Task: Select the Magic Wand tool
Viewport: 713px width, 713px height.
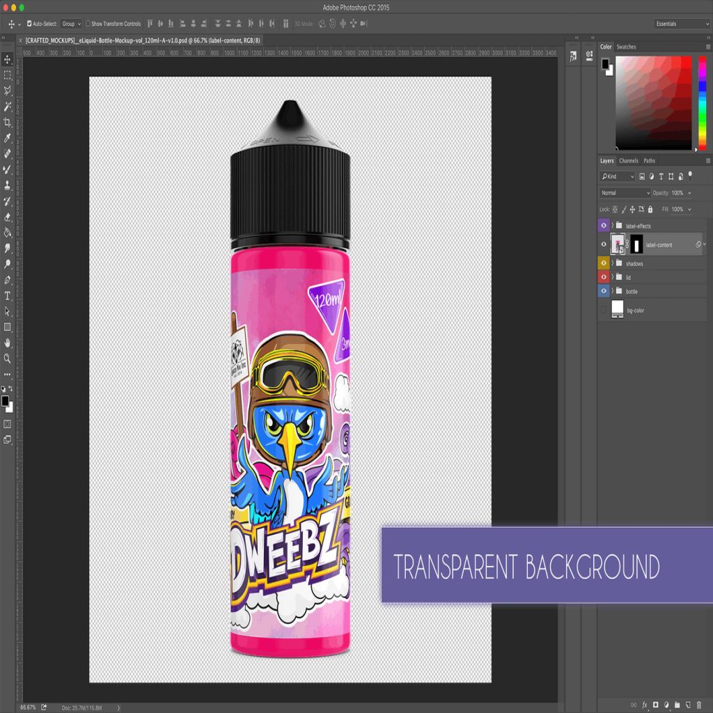Action: 8,107
